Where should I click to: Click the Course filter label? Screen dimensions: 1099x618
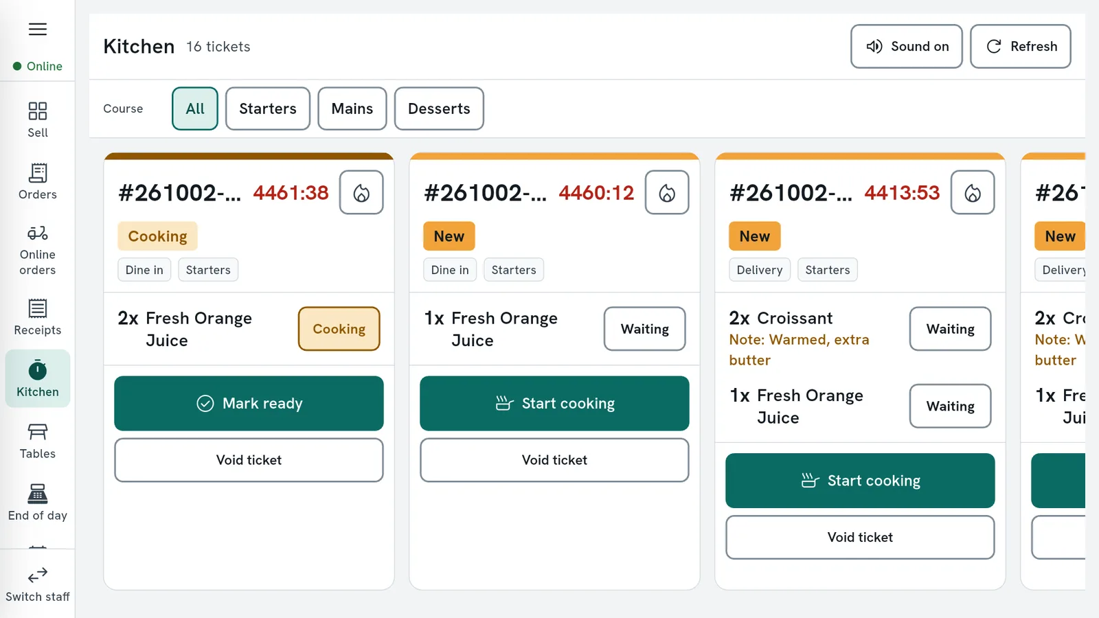point(123,108)
